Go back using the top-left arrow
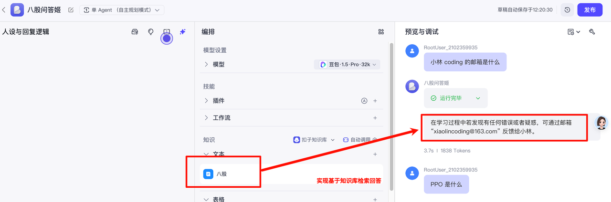The image size is (611, 202). tap(4, 10)
